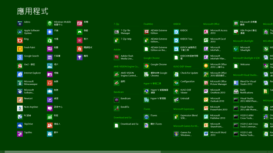This screenshot has height=153, width=273.
Task: Open KUSO Check for Update
Action: 176,74
